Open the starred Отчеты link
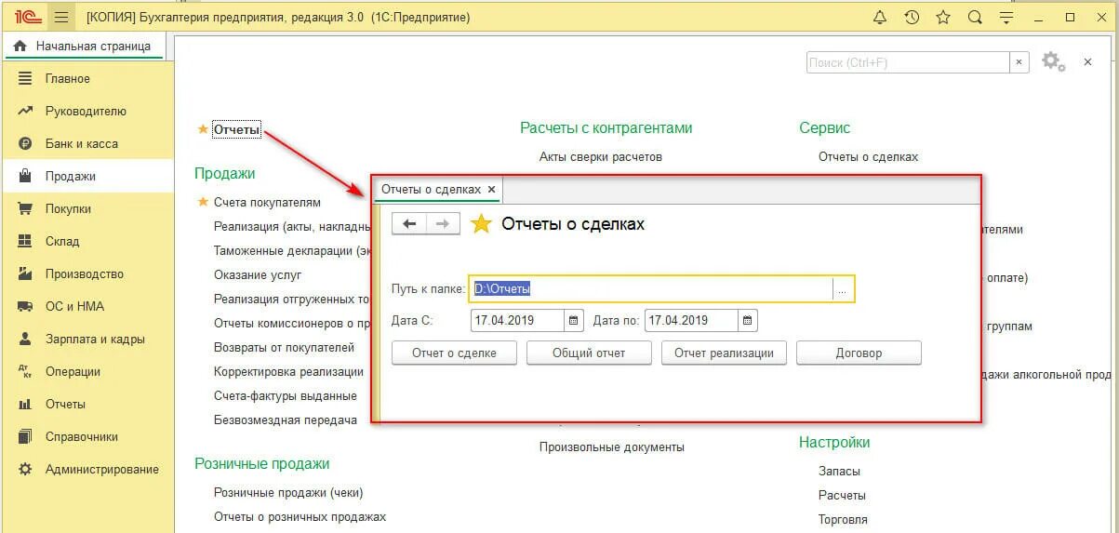The height and width of the screenshot is (533, 1119). [x=236, y=129]
